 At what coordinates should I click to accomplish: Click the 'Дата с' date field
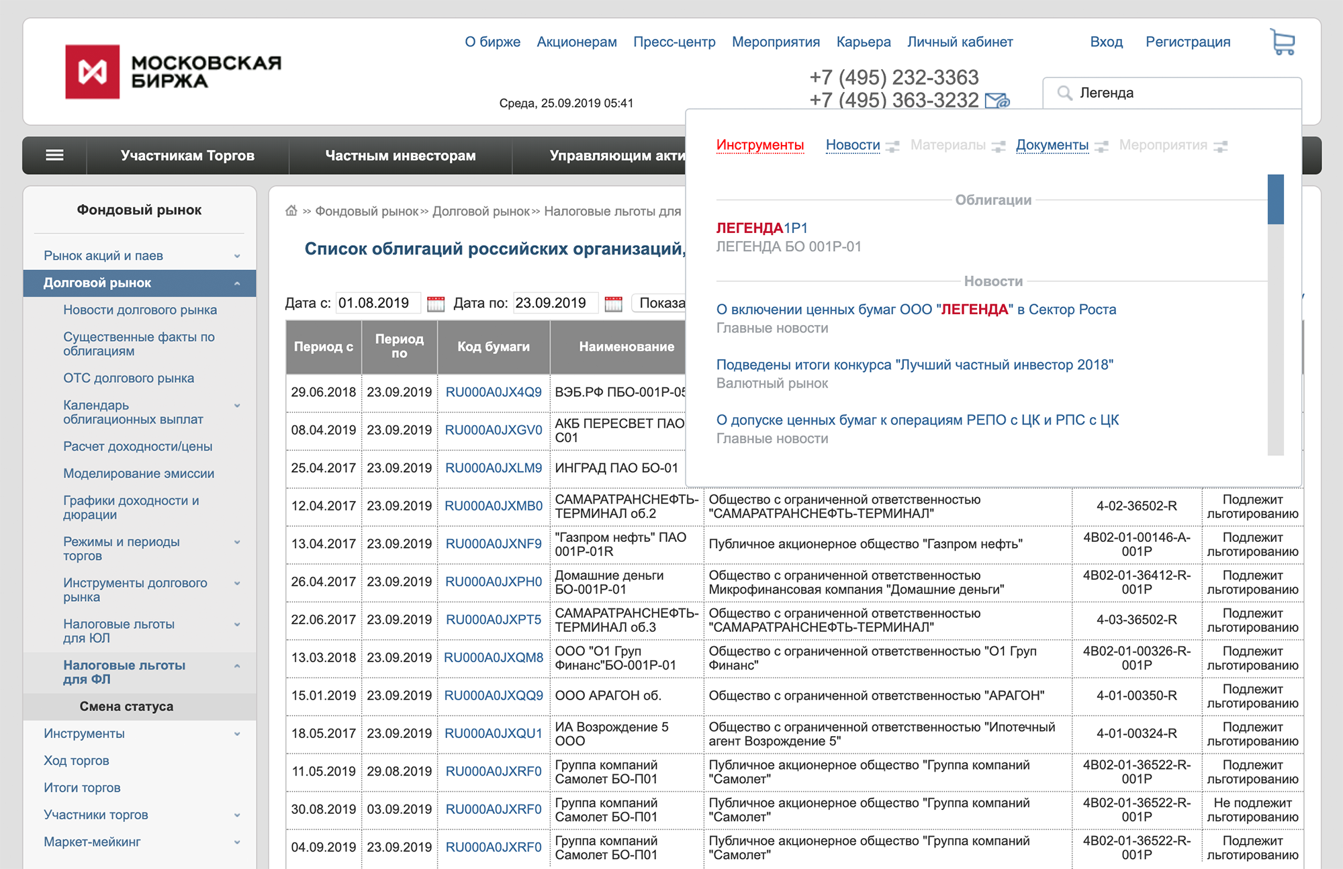378,303
